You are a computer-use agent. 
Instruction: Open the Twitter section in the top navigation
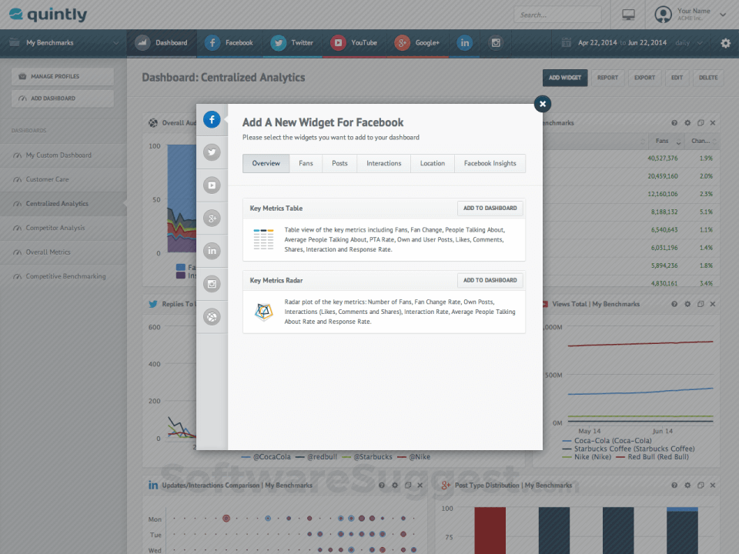click(x=293, y=43)
